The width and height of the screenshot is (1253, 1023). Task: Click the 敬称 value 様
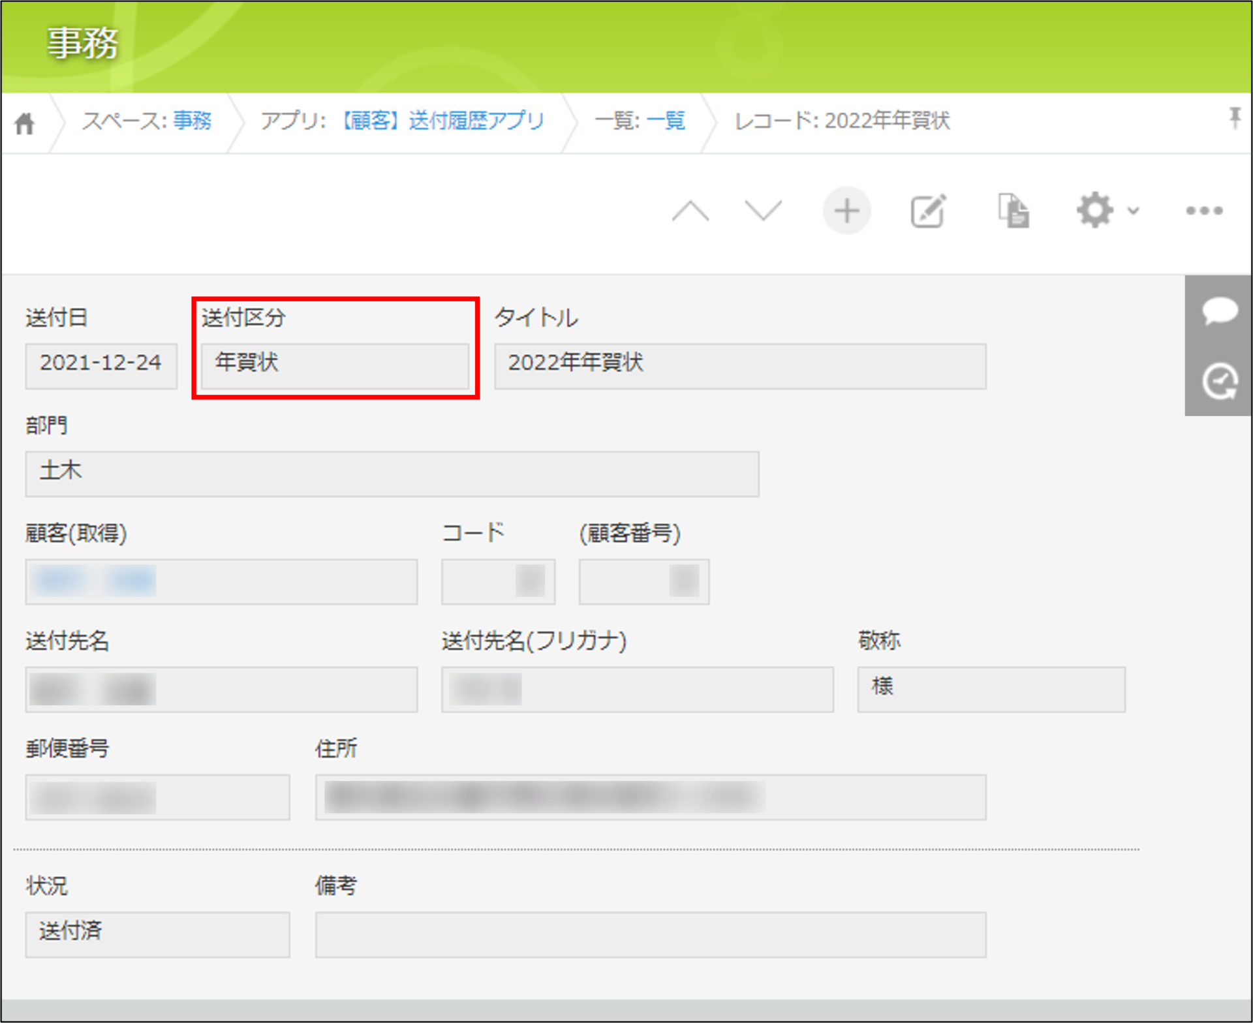991,689
